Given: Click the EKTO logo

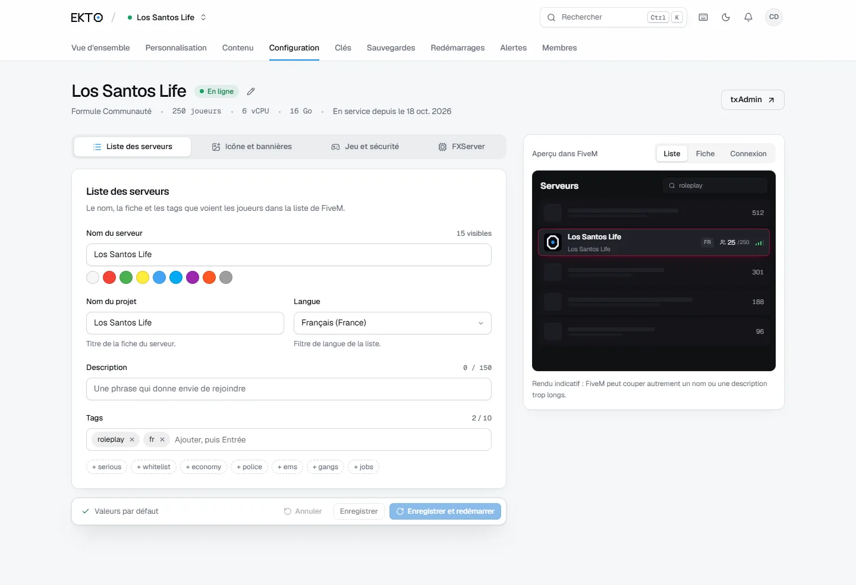Looking at the screenshot, I should point(87,18).
